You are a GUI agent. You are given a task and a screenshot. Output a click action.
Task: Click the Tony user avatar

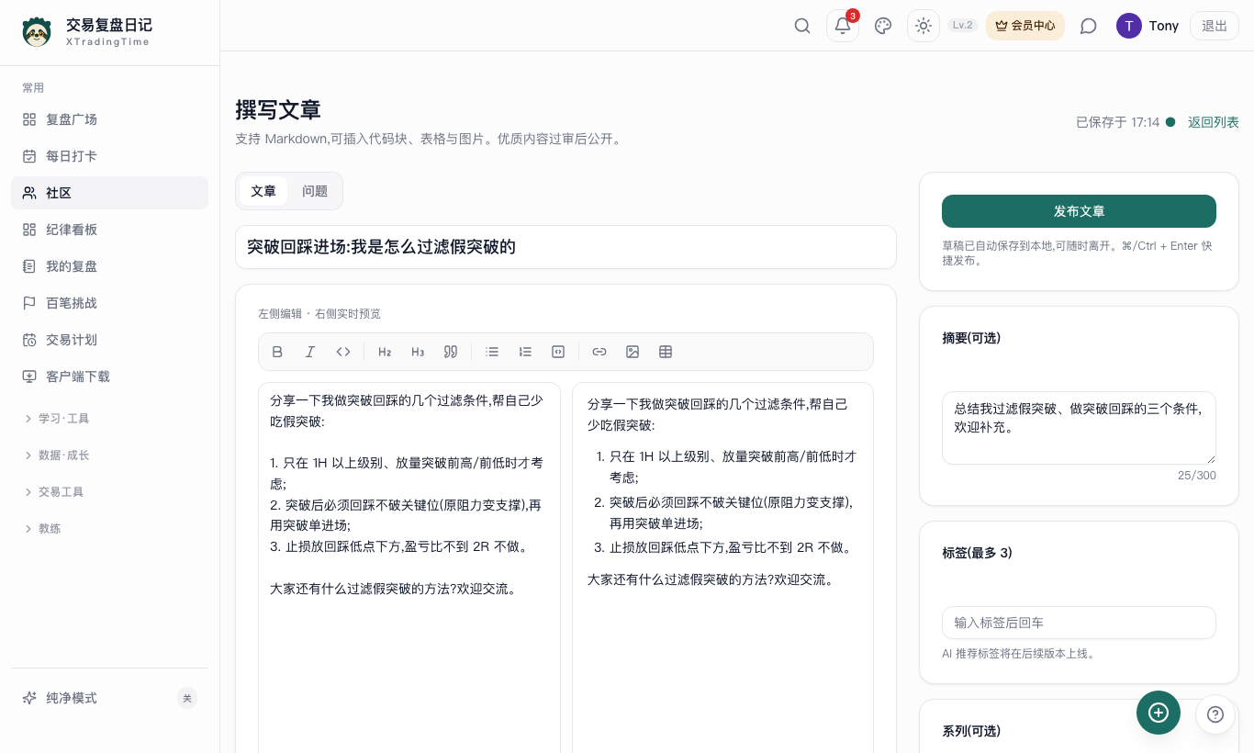[1129, 26]
